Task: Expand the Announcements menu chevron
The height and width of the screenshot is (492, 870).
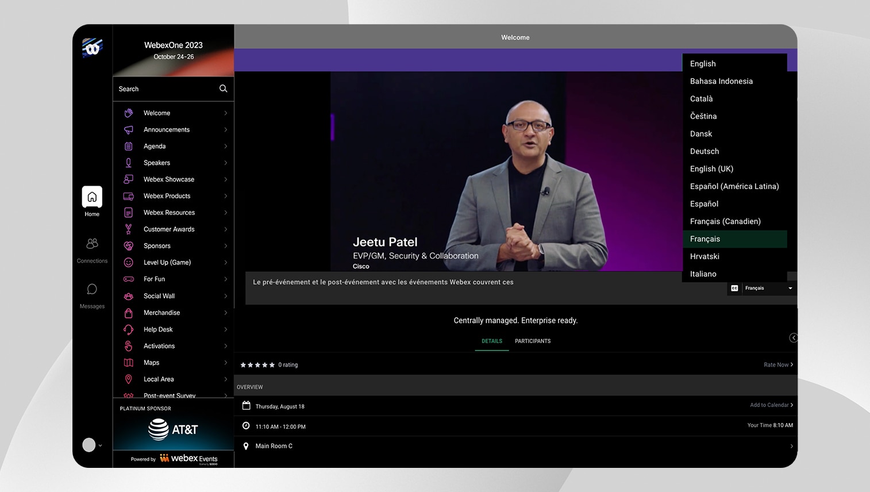Action: 226,130
